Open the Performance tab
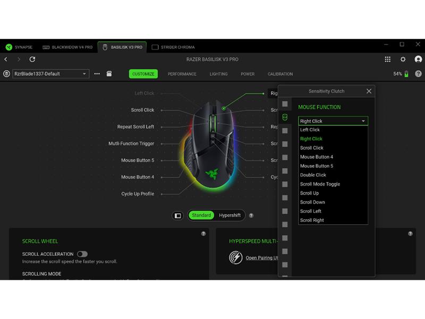 click(x=182, y=74)
